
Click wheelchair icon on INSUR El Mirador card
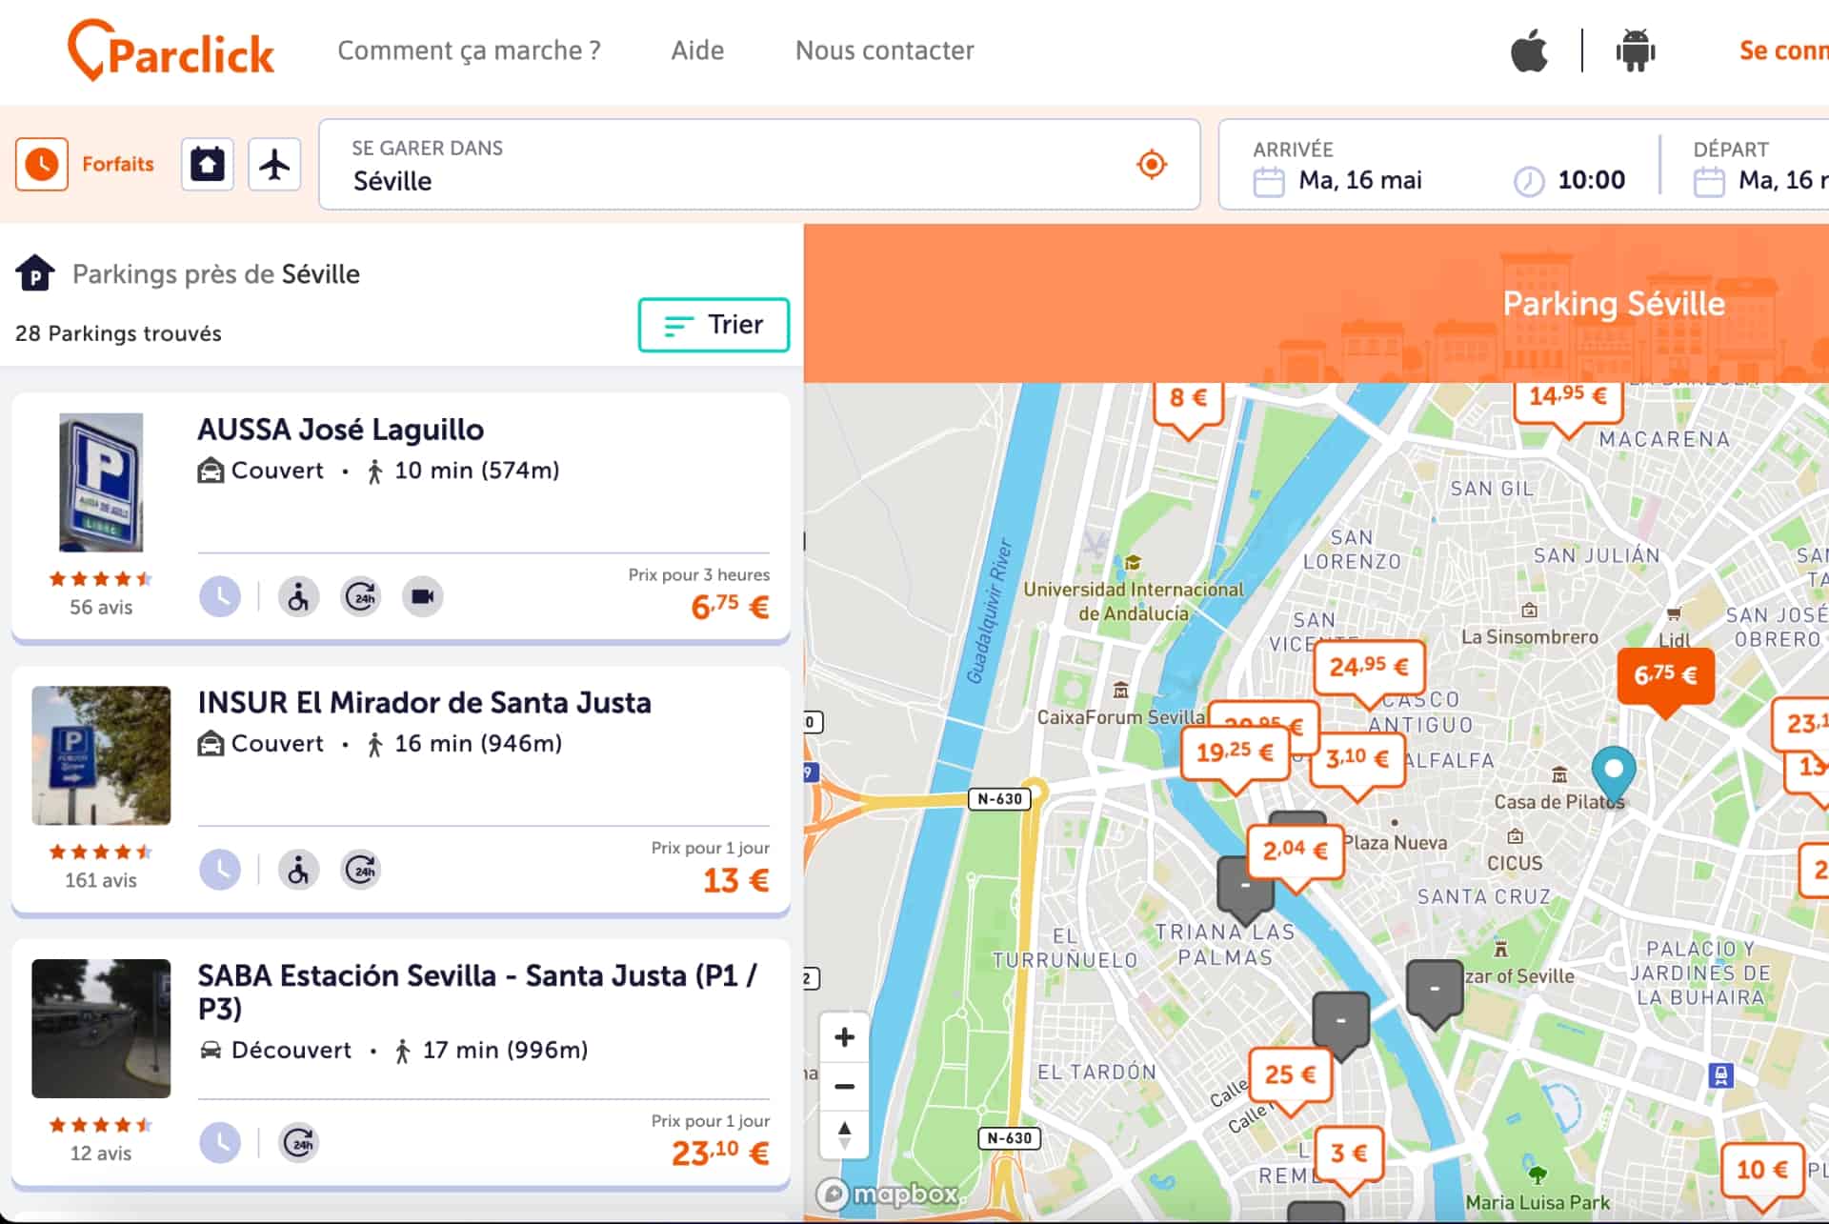pos(298,870)
